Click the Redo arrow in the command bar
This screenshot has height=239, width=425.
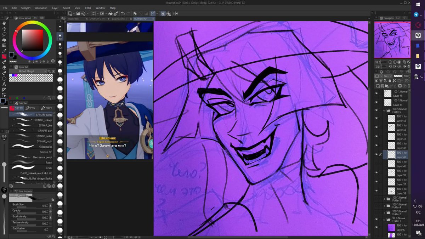pos(128,13)
